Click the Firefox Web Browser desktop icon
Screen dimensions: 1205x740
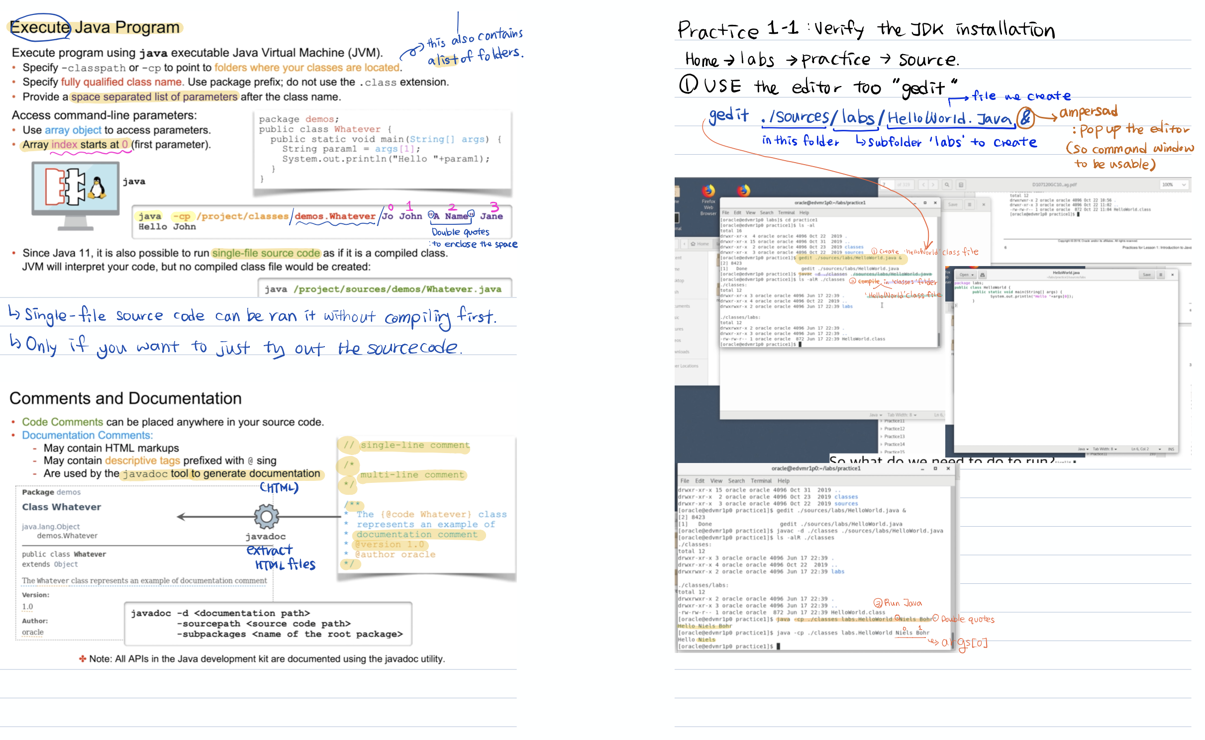pos(708,191)
